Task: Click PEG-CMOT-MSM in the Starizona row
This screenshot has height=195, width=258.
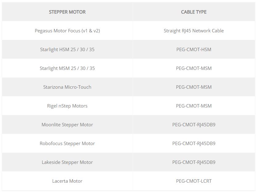Action: (194, 87)
